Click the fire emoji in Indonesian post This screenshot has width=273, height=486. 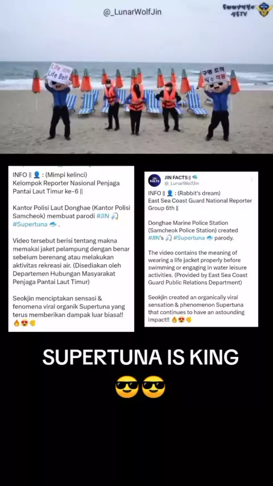16,323
